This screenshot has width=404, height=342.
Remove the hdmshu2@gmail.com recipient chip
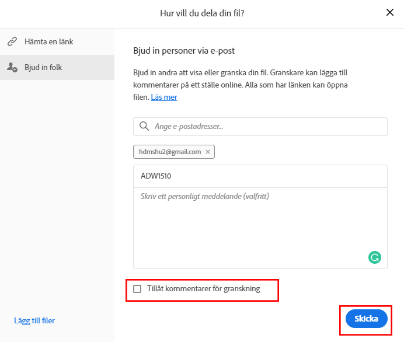click(208, 152)
